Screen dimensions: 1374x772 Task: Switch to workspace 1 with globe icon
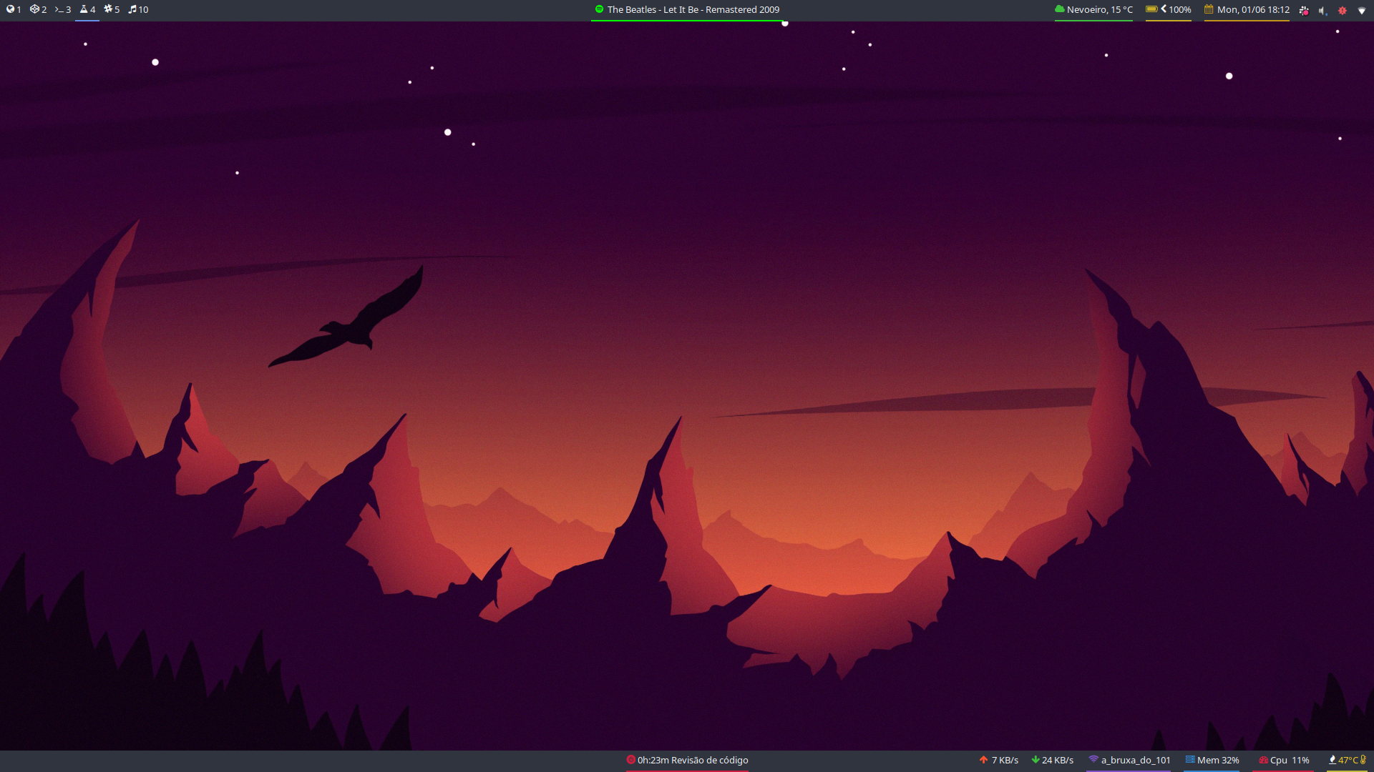pos(14,9)
